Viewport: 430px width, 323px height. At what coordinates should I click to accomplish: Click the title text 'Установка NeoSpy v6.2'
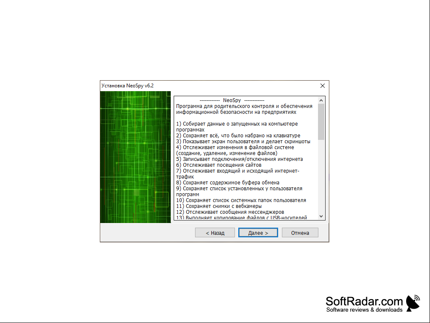click(x=128, y=86)
